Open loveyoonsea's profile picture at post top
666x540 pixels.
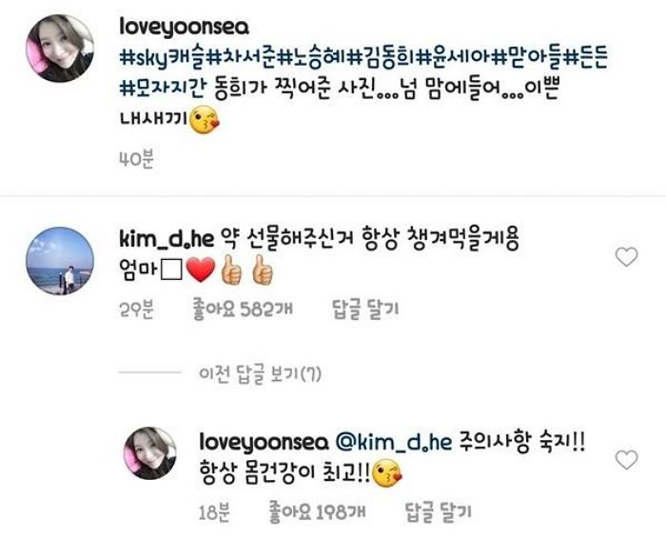(60, 49)
